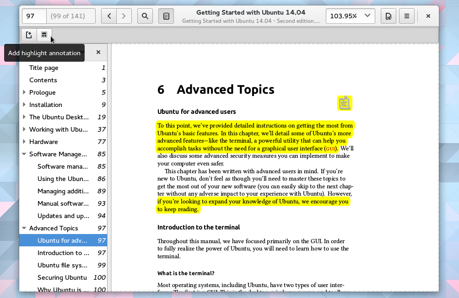
Task: Collapse Advanced Topics outline entry
Action: [x=24, y=228]
